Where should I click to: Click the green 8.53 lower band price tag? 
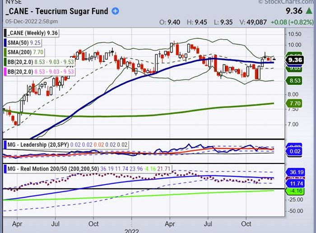pos(294,81)
